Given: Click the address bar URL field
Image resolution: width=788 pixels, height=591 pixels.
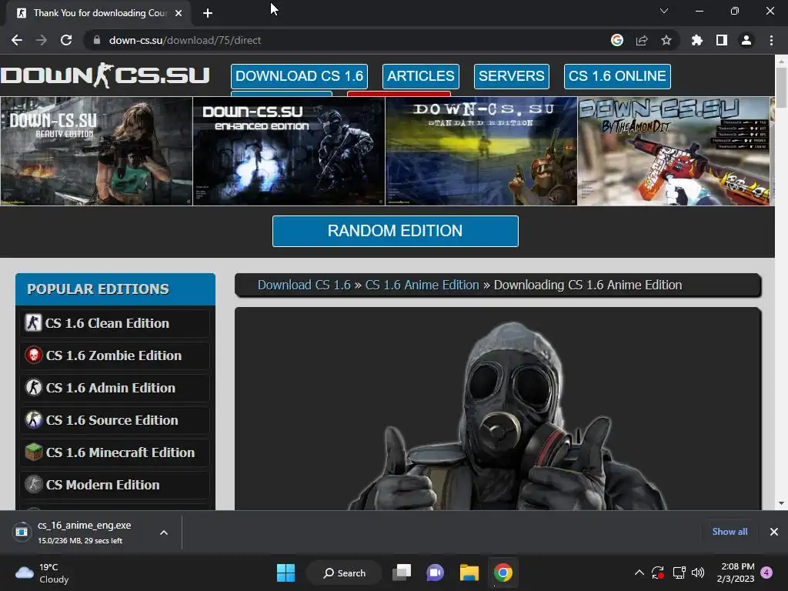Looking at the screenshot, I should pos(347,40).
